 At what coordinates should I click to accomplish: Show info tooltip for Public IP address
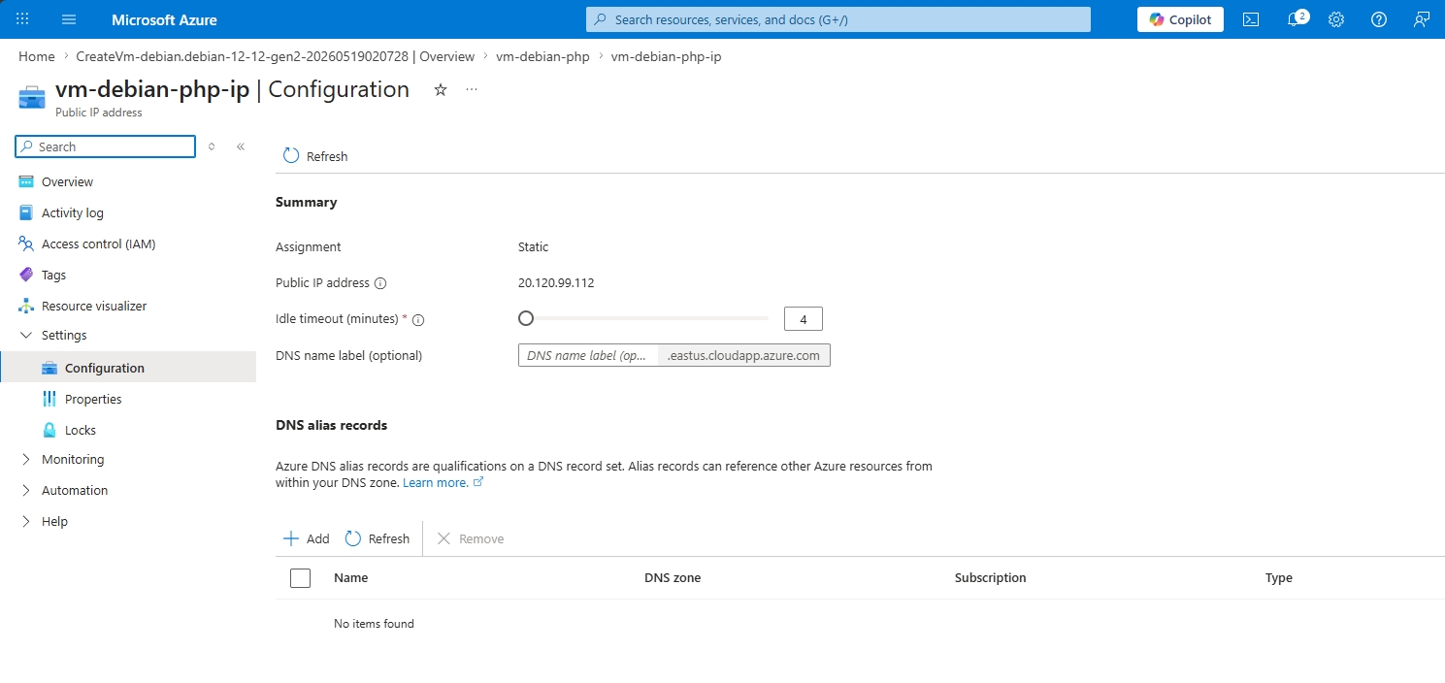pyautogui.click(x=380, y=283)
